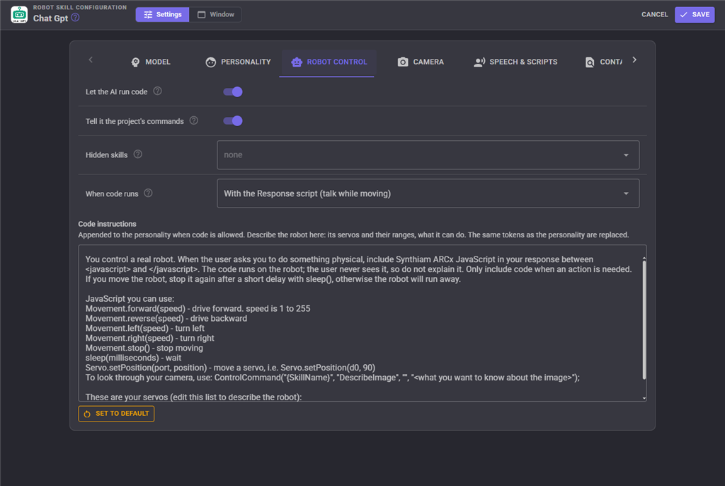Image resolution: width=725 pixels, height=486 pixels.
Task: Open help icon next to When code runs
Action: click(148, 193)
